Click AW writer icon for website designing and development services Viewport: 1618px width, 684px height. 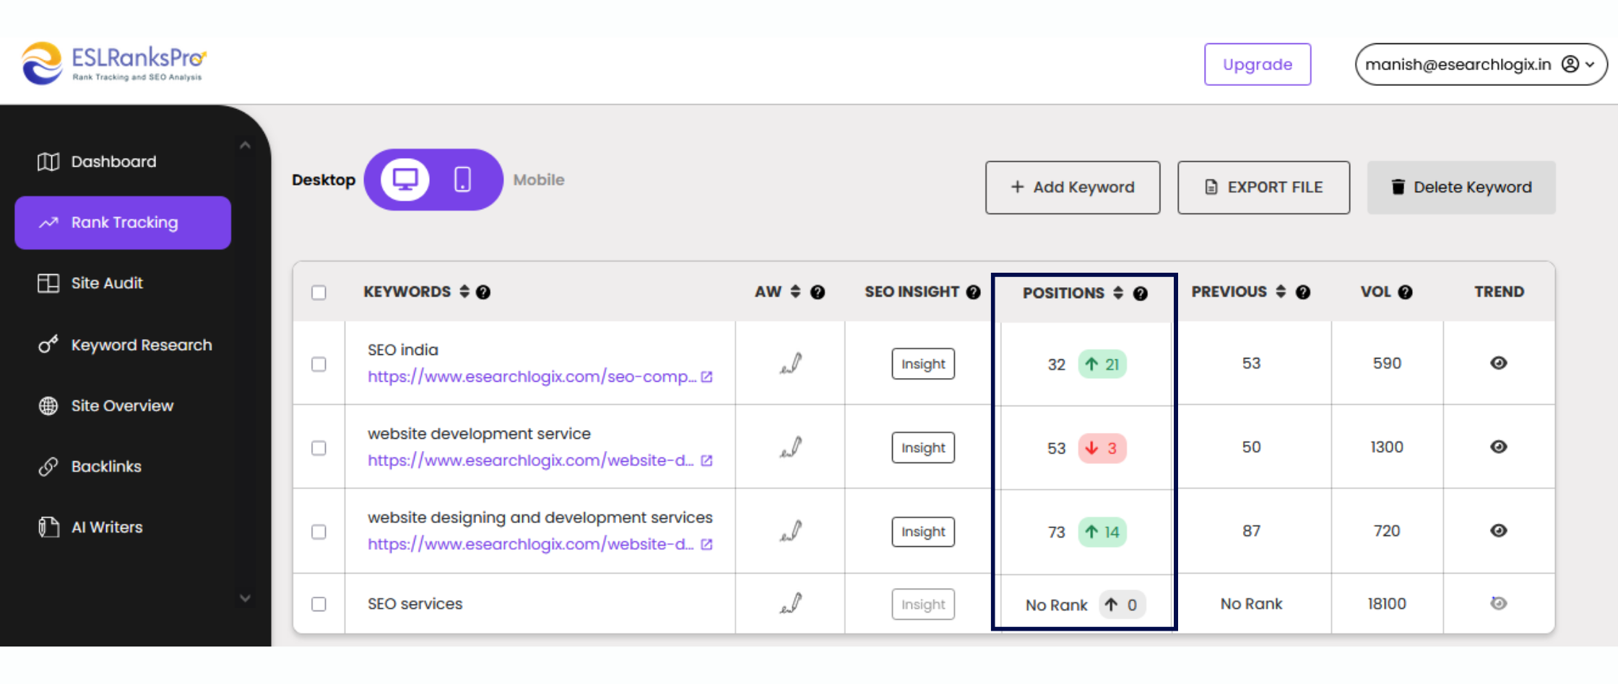[x=791, y=531]
